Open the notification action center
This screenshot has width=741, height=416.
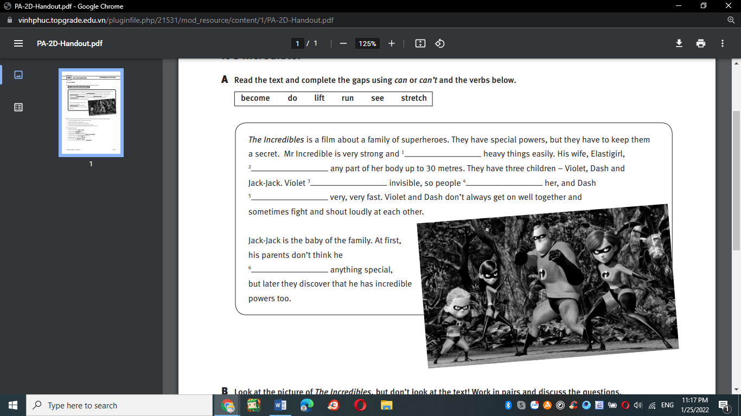pos(724,405)
